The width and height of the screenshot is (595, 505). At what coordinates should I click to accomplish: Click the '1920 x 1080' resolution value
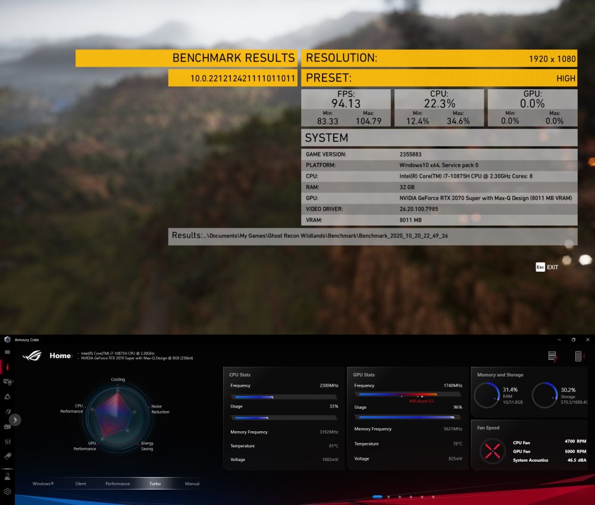(552, 59)
